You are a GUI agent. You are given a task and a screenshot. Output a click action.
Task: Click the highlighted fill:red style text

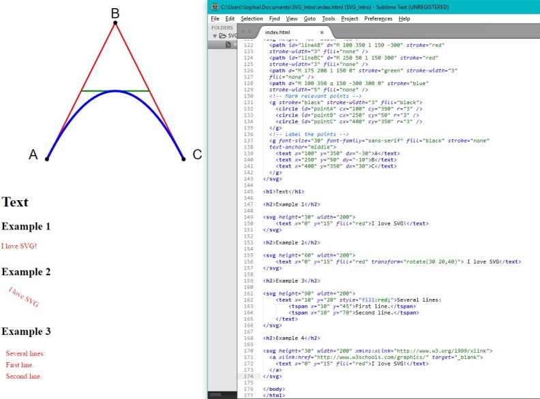coord(375,300)
